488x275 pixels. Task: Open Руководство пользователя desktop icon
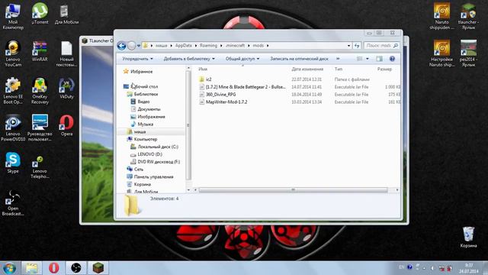click(x=40, y=128)
